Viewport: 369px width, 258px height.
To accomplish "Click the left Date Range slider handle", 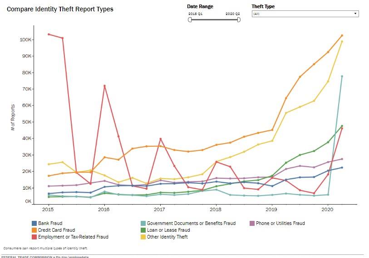I will [x=190, y=20].
